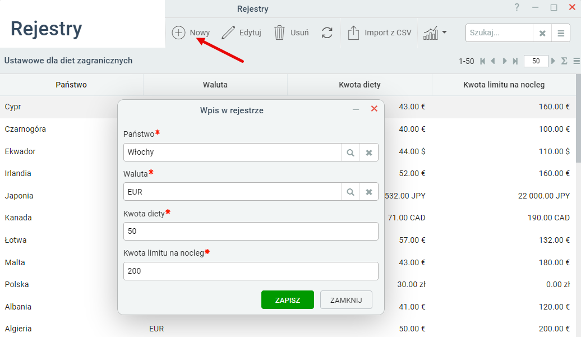Image resolution: width=581 pixels, height=337 pixels.
Task: Sort by Kwota limitu na nocleg header
Action: coord(504,85)
